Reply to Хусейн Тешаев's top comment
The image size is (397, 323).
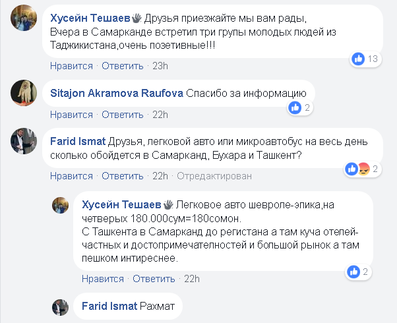tap(123, 65)
